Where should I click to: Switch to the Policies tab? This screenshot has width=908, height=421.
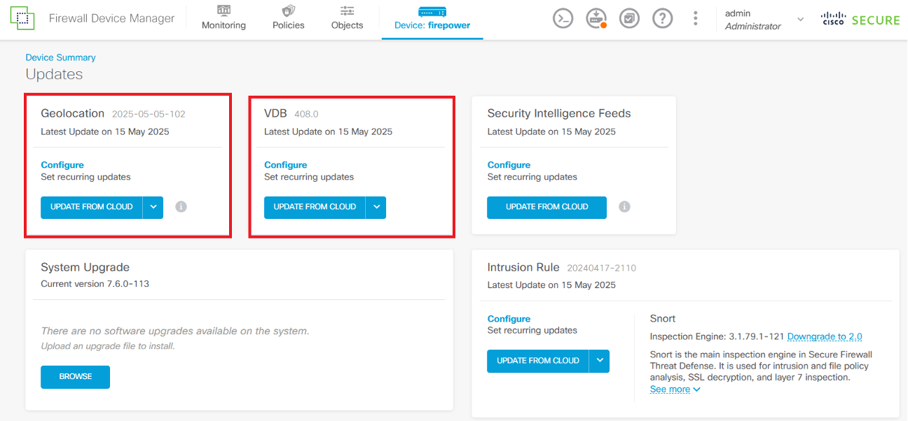pyautogui.click(x=289, y=19)
